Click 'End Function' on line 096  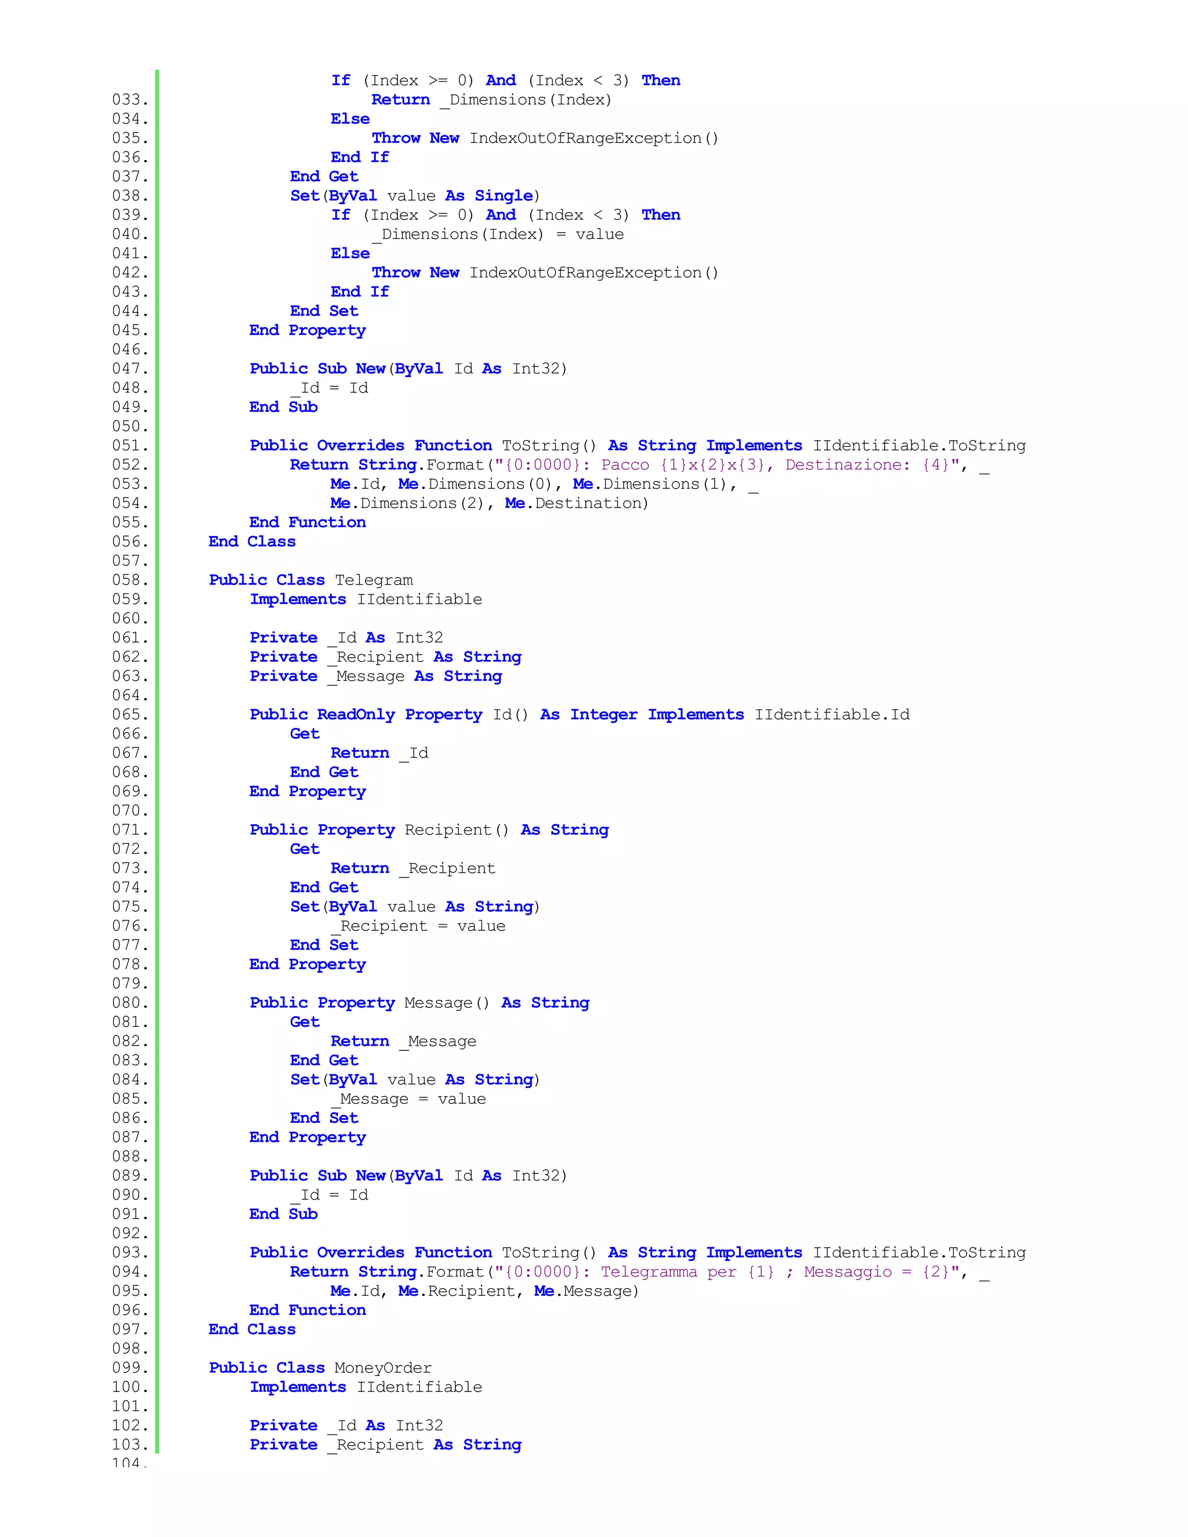tap(307, 1310)
